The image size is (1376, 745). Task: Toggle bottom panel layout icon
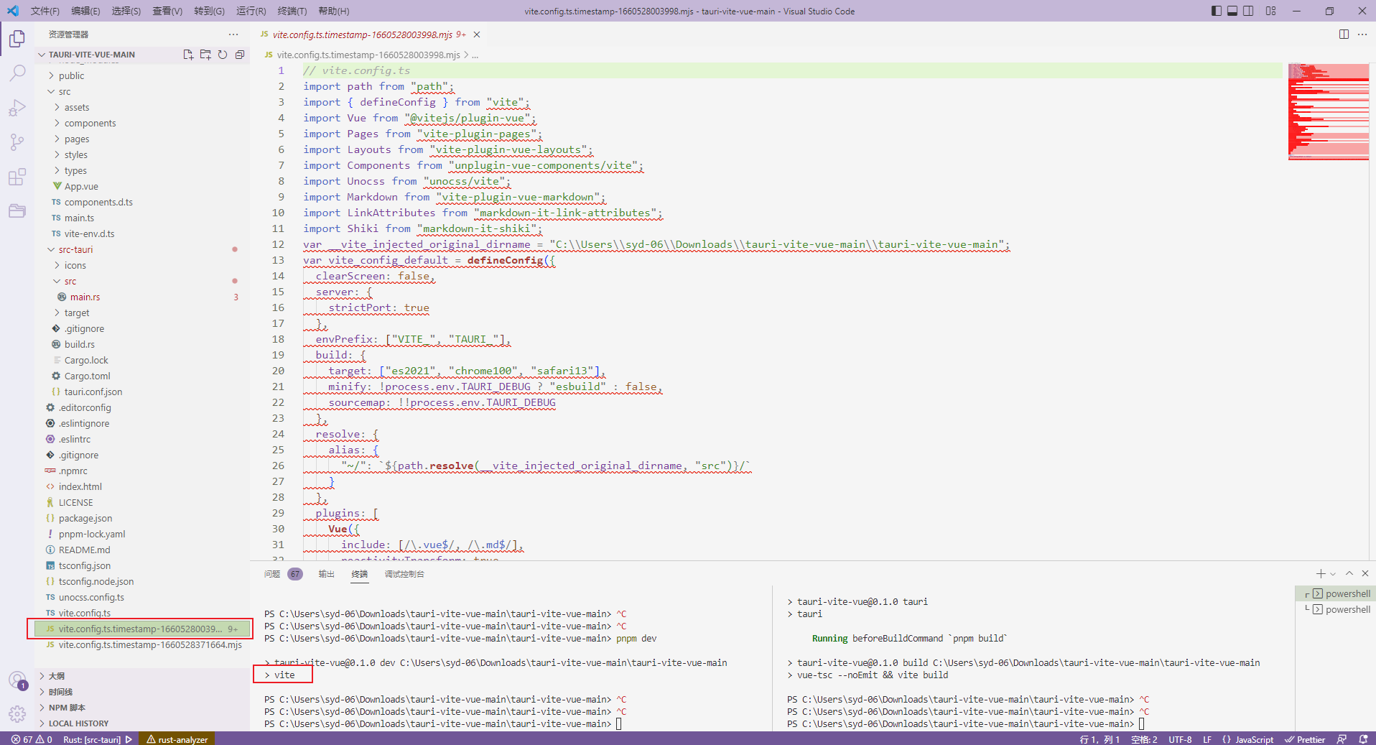point(1232,11)
